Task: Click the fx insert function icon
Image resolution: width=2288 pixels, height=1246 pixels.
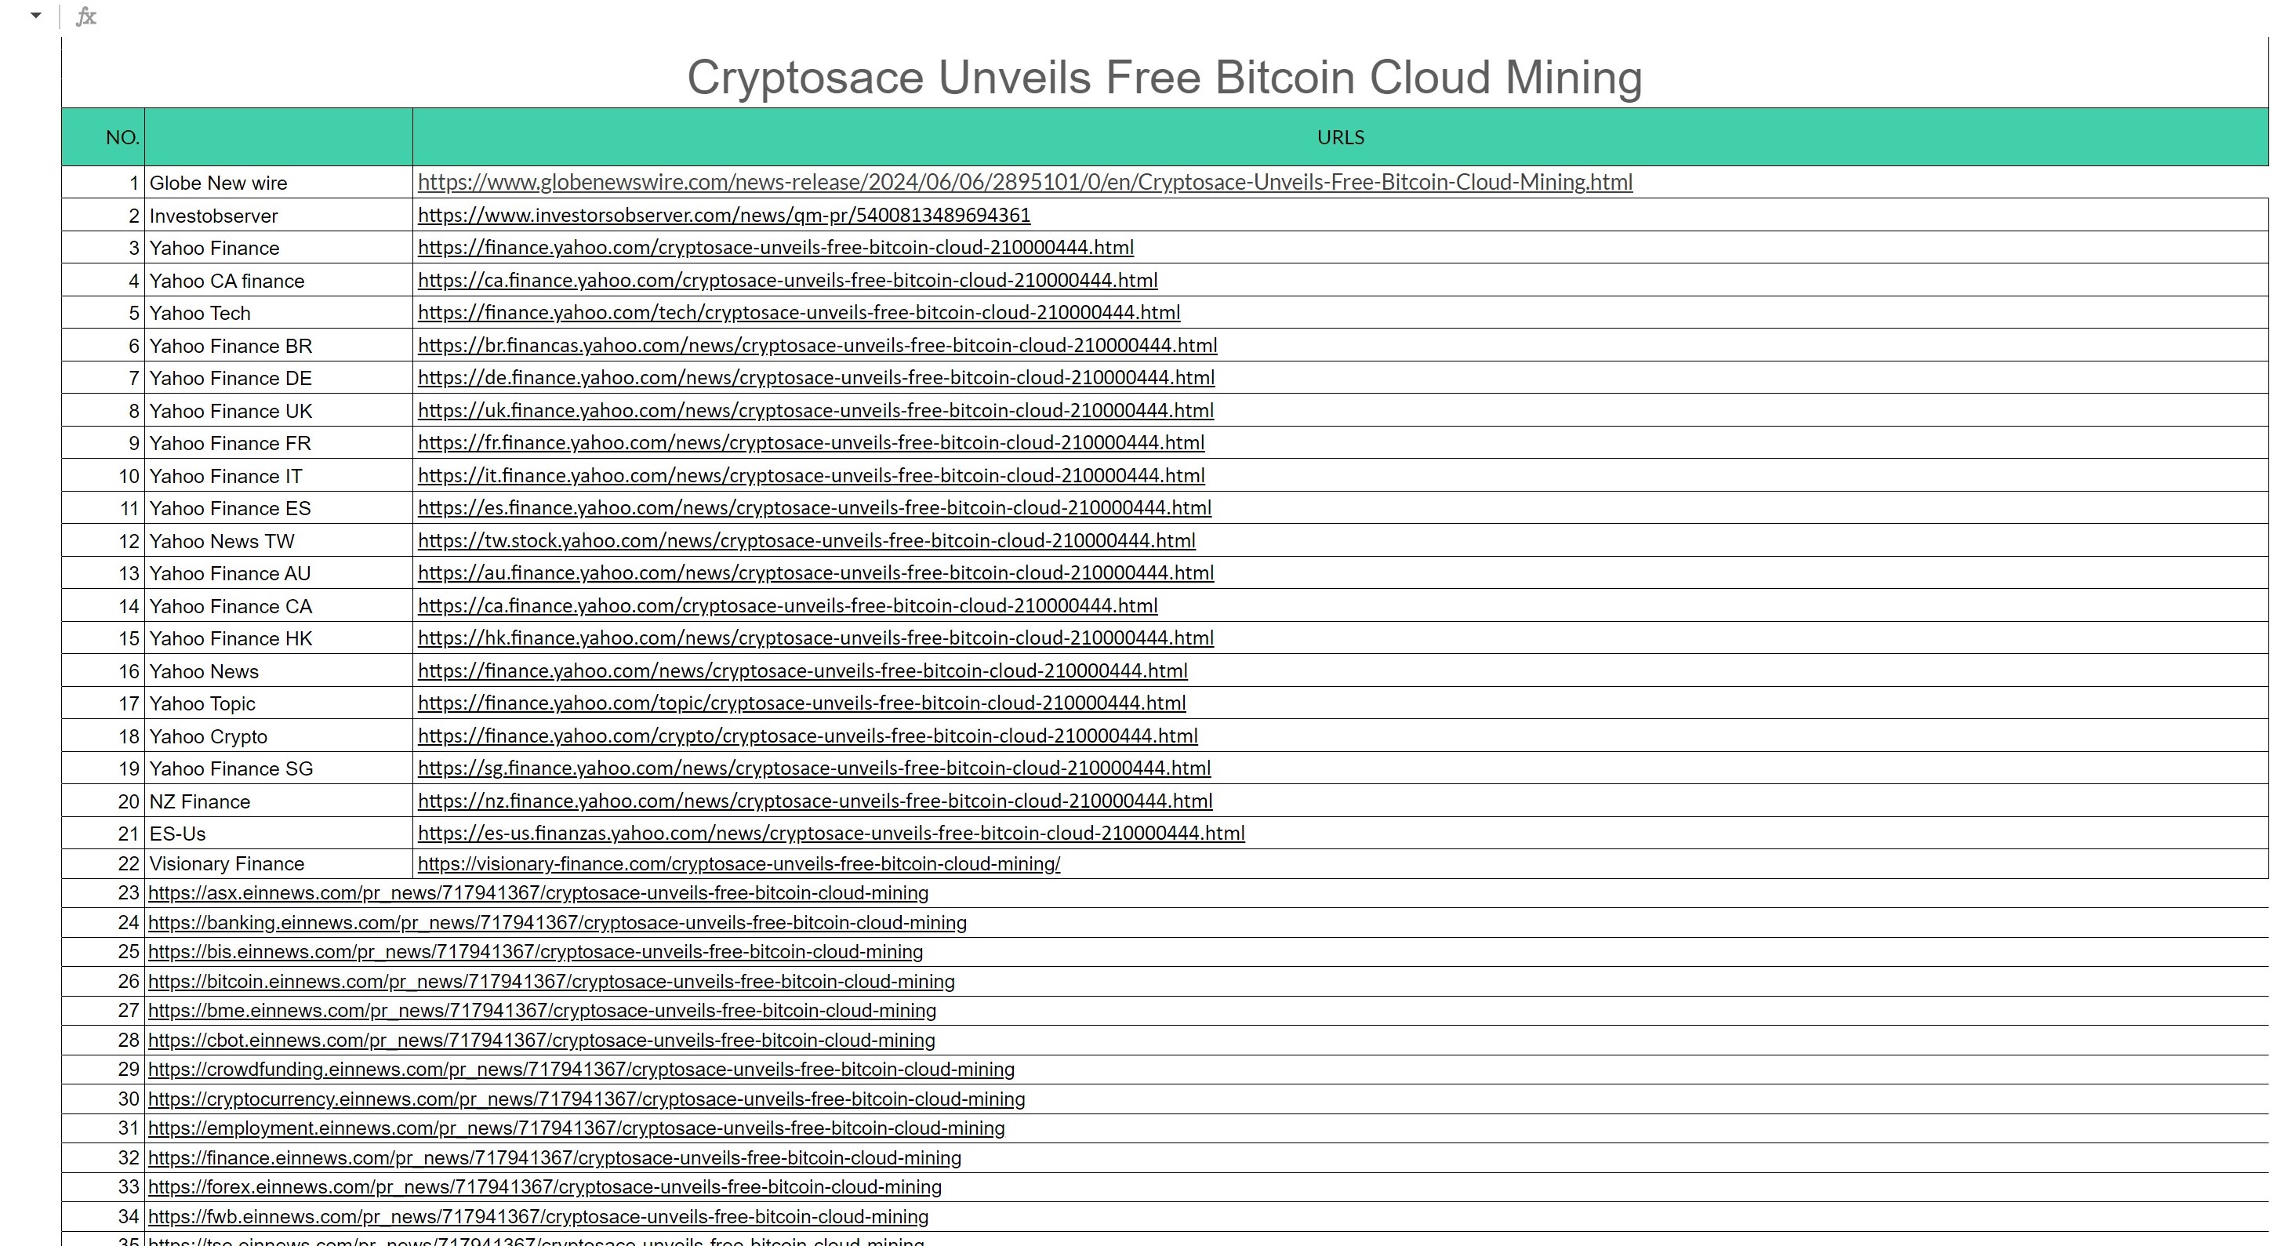Action: point(86,17)
